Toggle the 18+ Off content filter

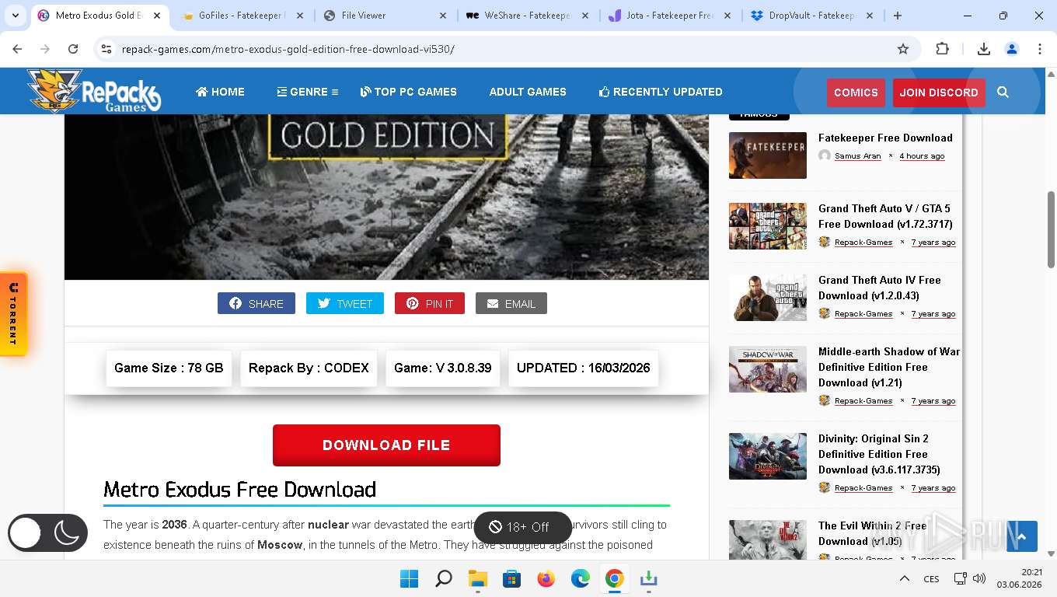pos(522,527)
